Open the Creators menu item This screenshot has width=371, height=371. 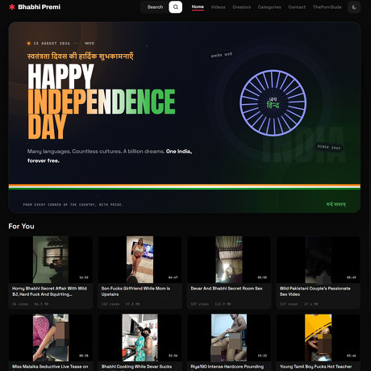(241, 7)
